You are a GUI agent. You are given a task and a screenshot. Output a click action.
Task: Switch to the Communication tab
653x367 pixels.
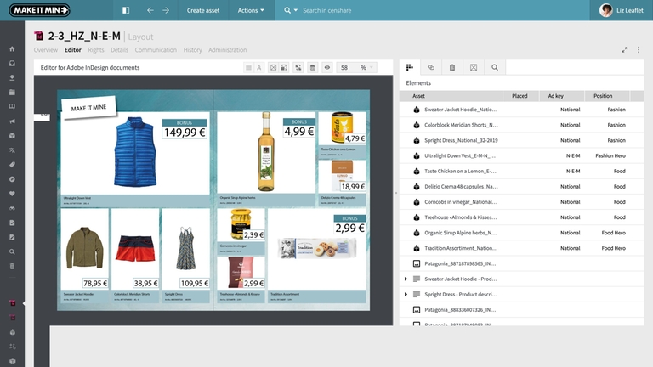(156, 50)
